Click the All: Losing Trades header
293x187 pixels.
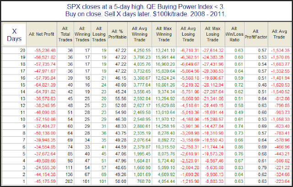[x=99, y=34]
